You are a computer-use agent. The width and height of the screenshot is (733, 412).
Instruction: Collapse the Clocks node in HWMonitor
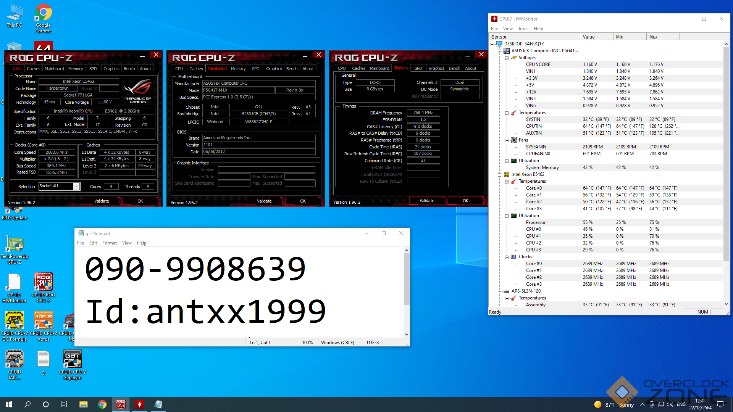(x=507, y=257)
